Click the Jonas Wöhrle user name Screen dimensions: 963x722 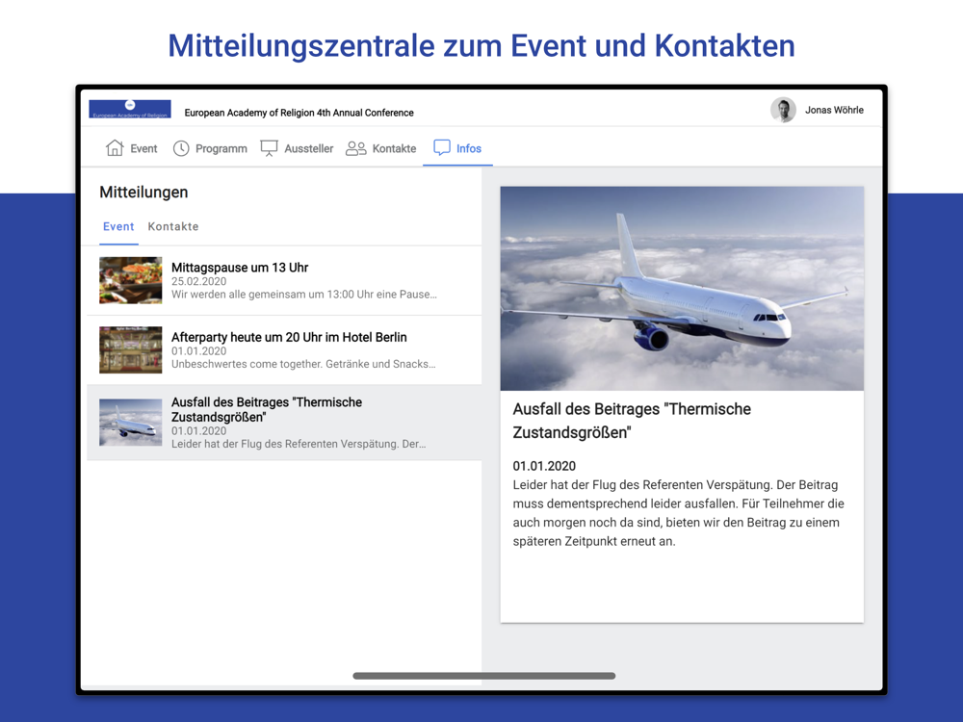(834, 110)
